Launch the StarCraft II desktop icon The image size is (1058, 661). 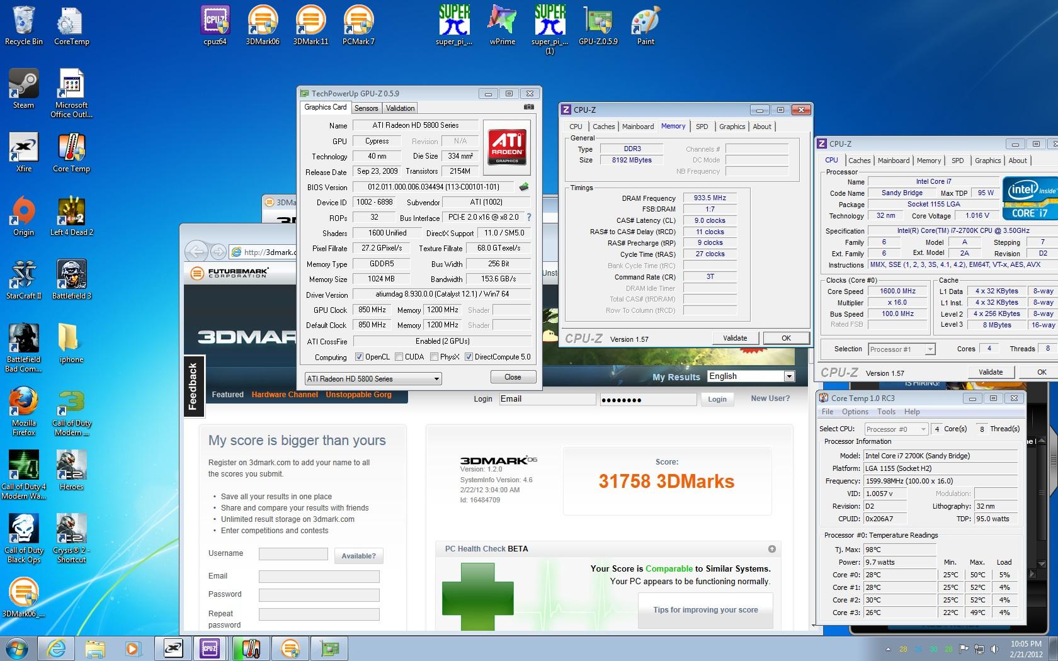coord(24,280)
